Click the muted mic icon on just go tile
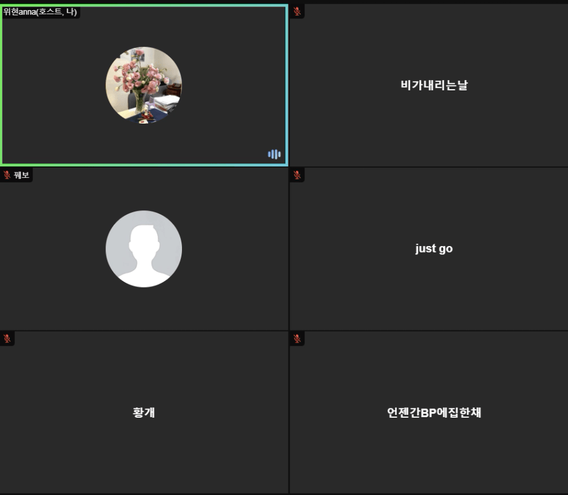This screenshot has height=495, width=568. [297, 175]
